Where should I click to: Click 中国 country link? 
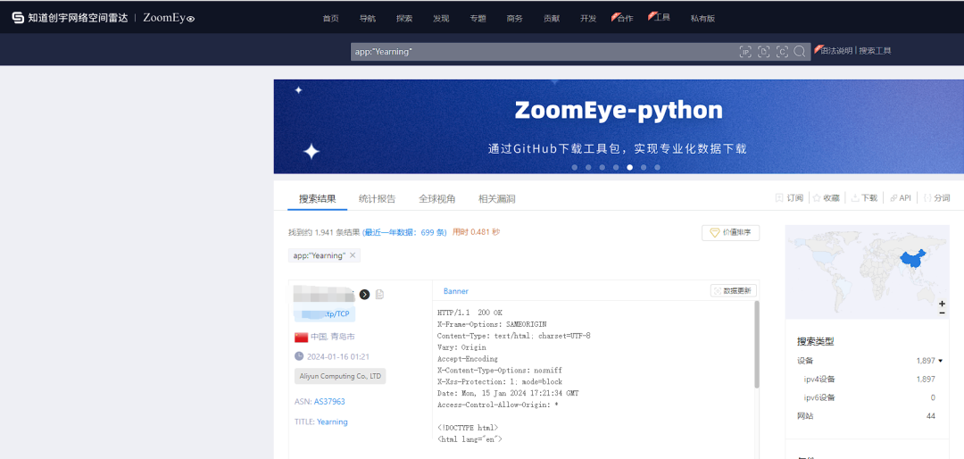pyautogui.click(x=319, y=337)
